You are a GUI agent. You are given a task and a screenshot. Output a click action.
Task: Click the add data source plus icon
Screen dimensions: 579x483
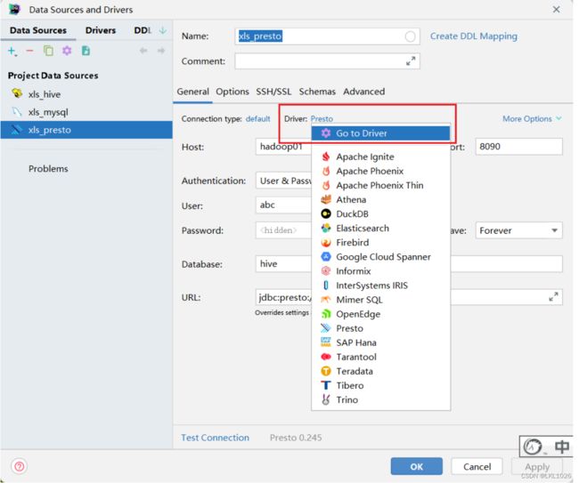coord(12,52)
